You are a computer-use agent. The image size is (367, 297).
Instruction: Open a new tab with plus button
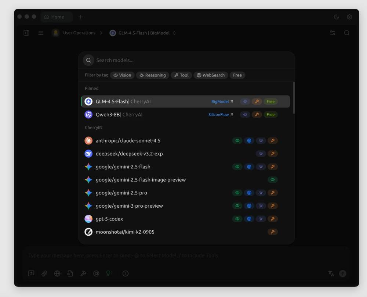[x=81, y=17]
